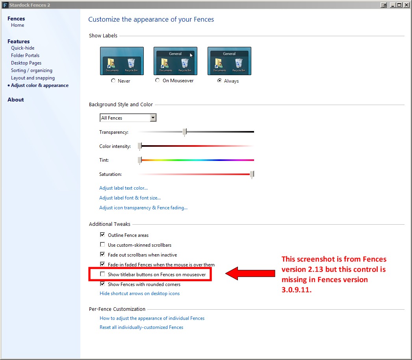Screen dimensions: 412x360
Task: Click Hide shortcut arrows on desktop icons
Action: click(x=139, y=294)
